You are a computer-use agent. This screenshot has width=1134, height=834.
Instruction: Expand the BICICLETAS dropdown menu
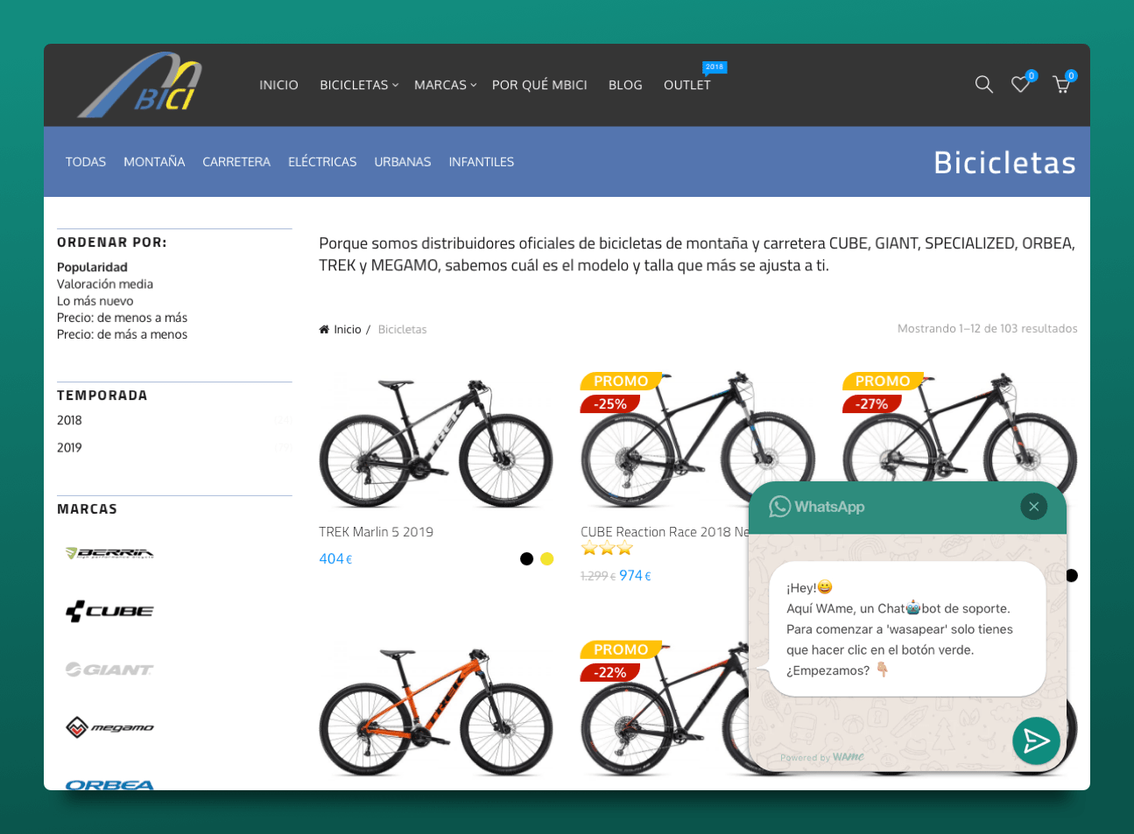358,85
